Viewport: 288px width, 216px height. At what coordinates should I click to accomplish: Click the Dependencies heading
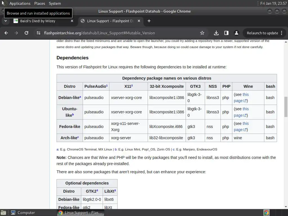pyautogui.click(x=72, y=58)
